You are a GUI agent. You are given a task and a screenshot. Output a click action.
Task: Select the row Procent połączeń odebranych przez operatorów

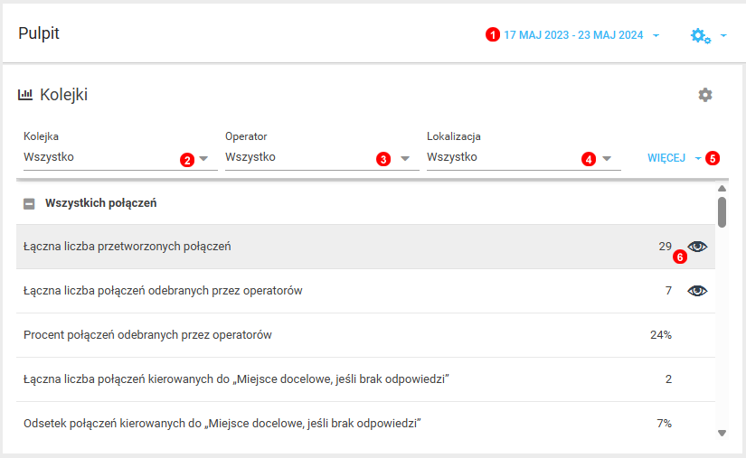[x=365, y=335]
